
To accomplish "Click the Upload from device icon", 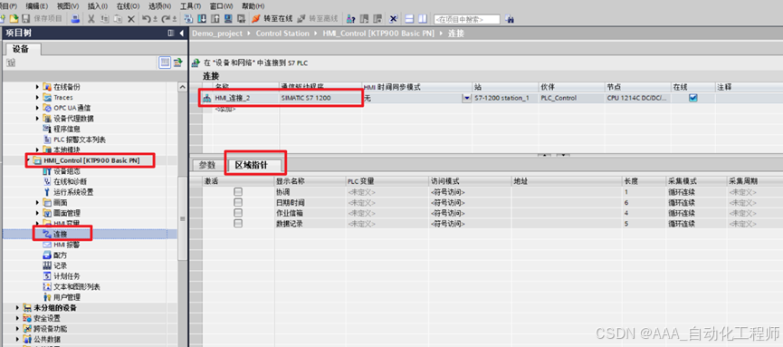I will pos(215,18).
